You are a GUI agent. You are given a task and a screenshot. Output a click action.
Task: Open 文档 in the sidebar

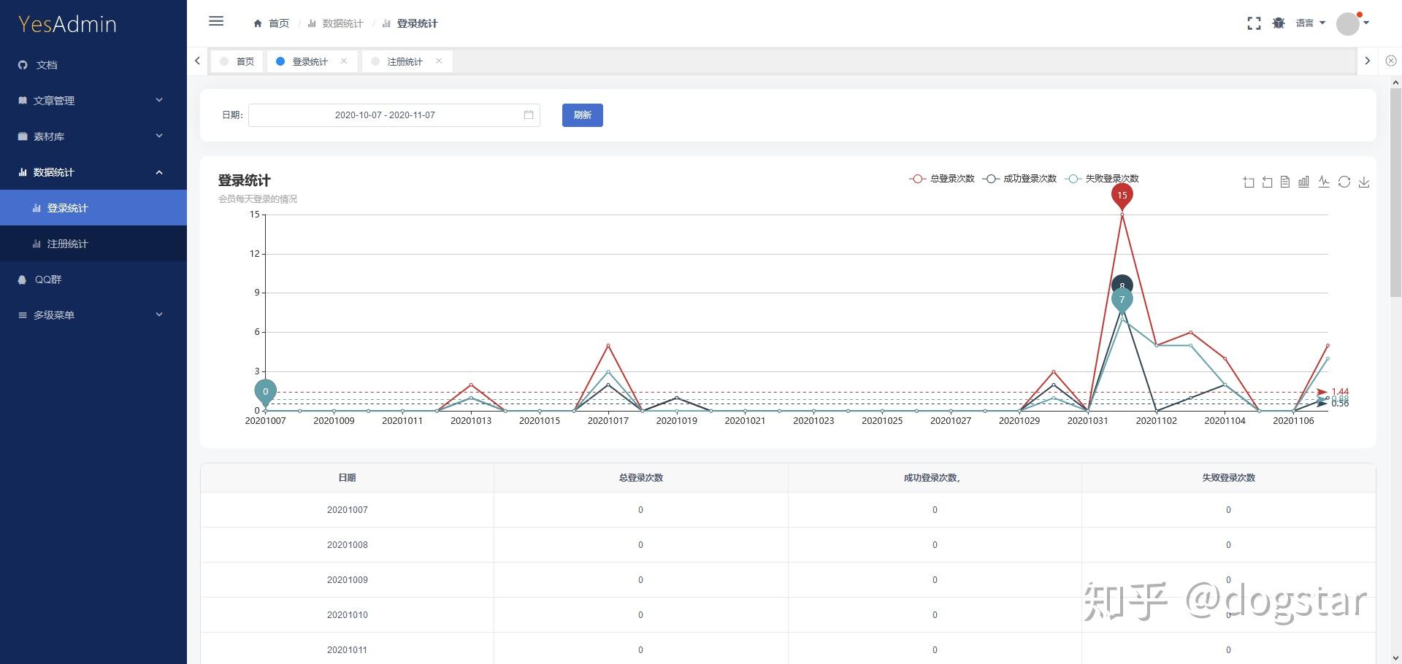coord(93,65)
